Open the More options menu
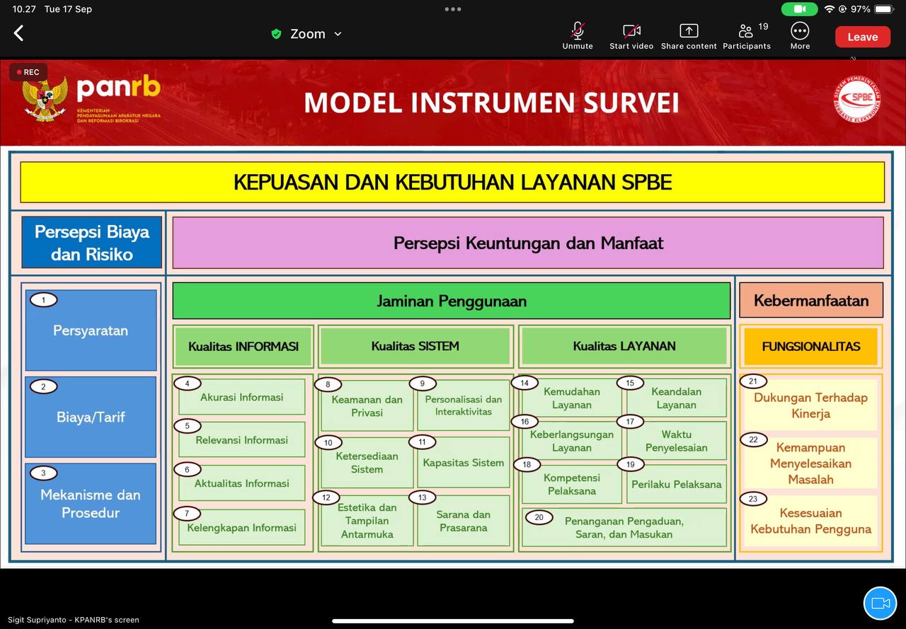This screenshot has height=629, width=906. [x=800, y=35]
